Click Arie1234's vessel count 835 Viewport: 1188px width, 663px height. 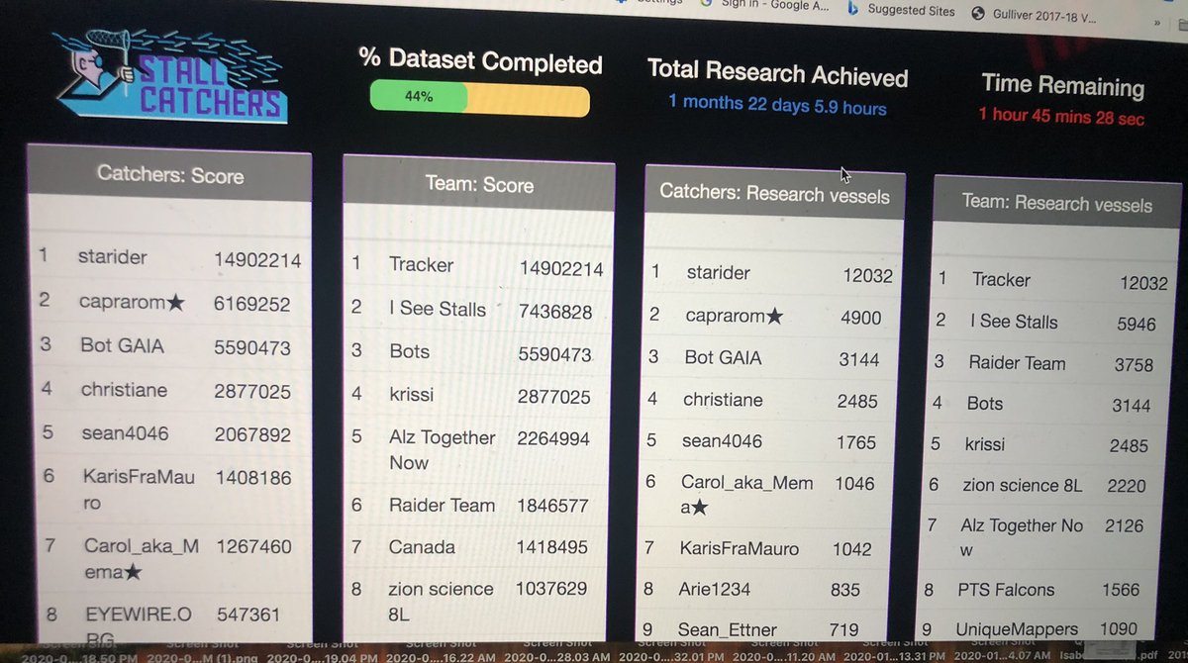[844, 590]
